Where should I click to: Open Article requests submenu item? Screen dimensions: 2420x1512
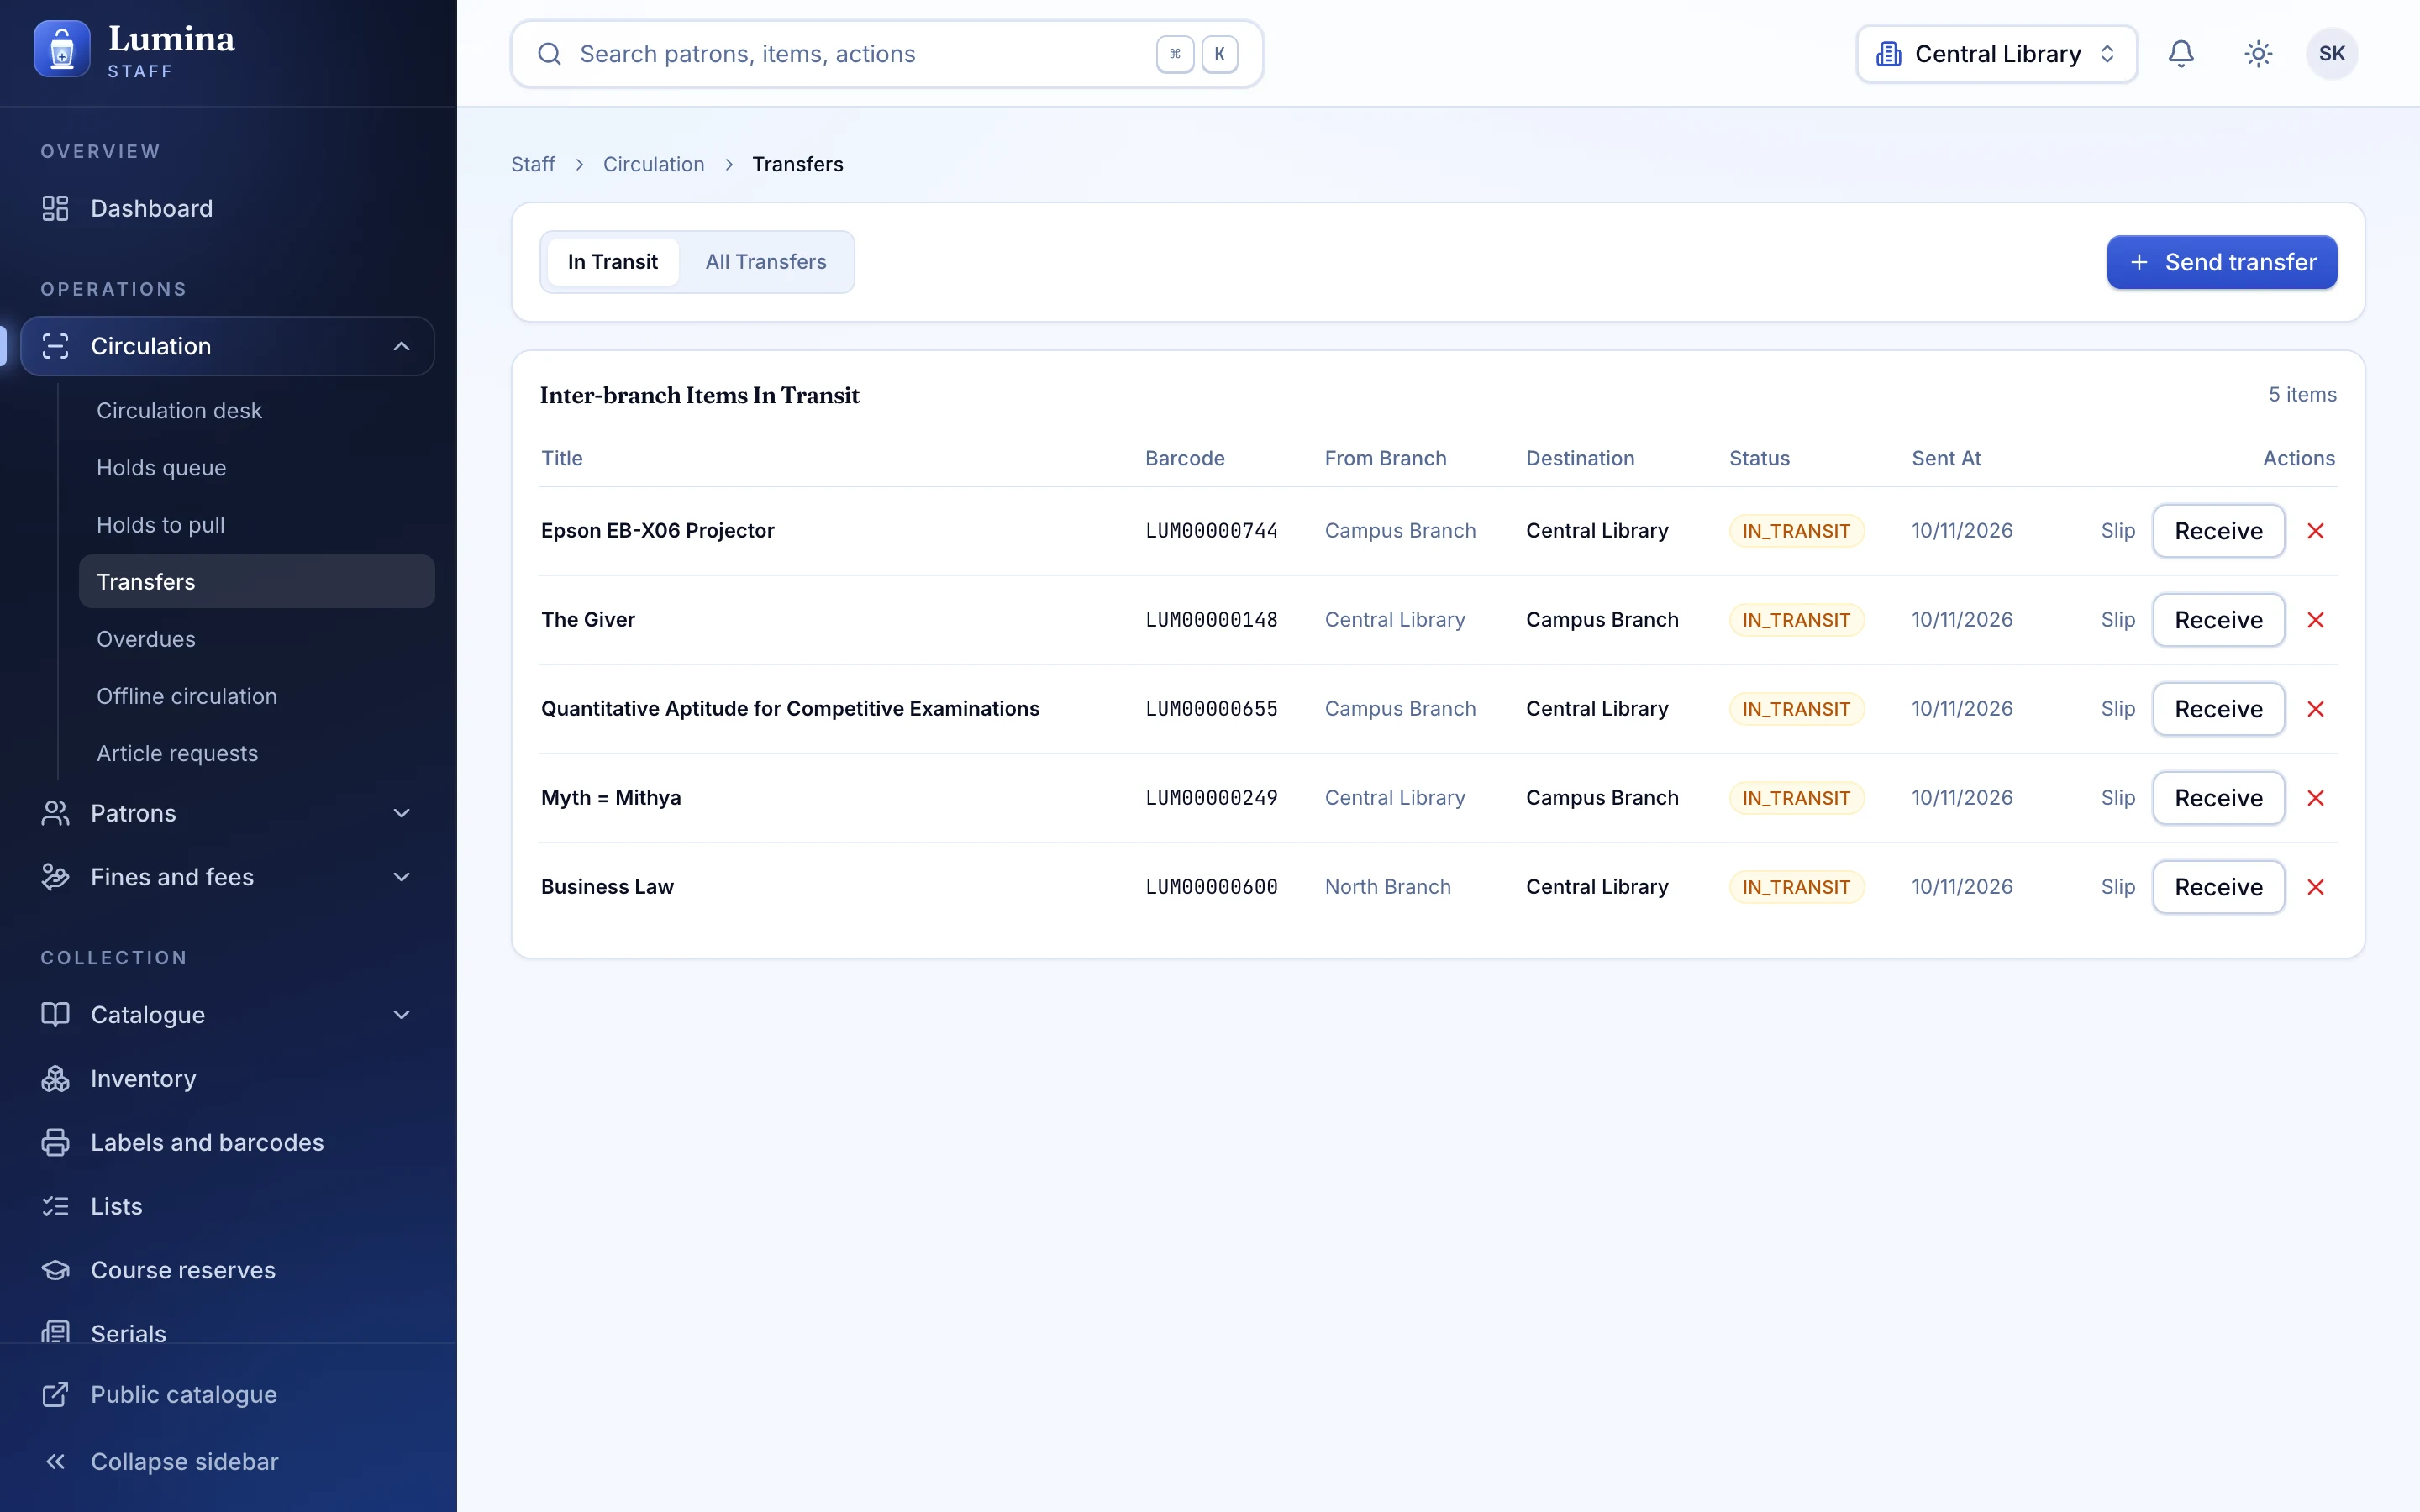[257, 753]
